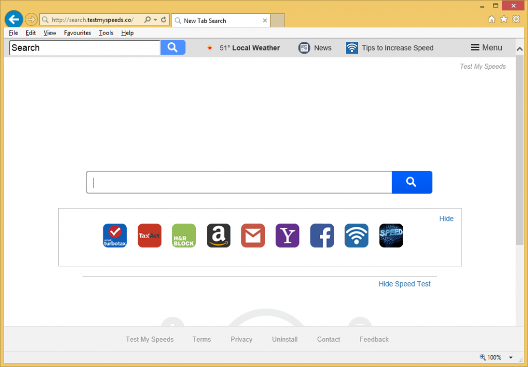528x367 pixels.
Task: Click Hide Speed Test link
Action: 404,284
